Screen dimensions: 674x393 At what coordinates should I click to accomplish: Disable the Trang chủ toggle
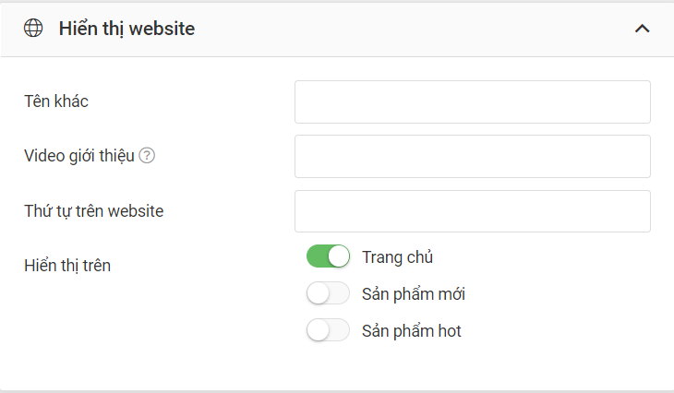click(x=328, y=256)
